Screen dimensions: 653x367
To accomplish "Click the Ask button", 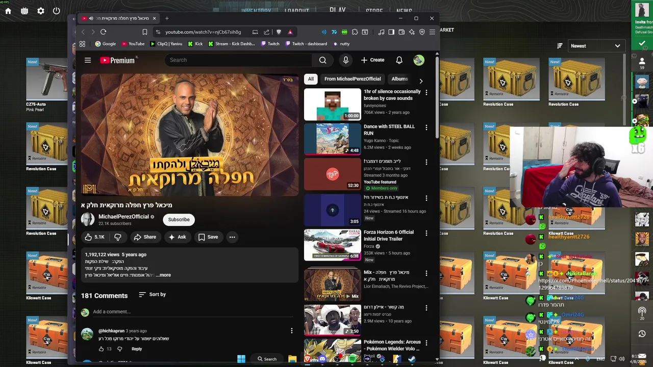I will coord(178,237).
